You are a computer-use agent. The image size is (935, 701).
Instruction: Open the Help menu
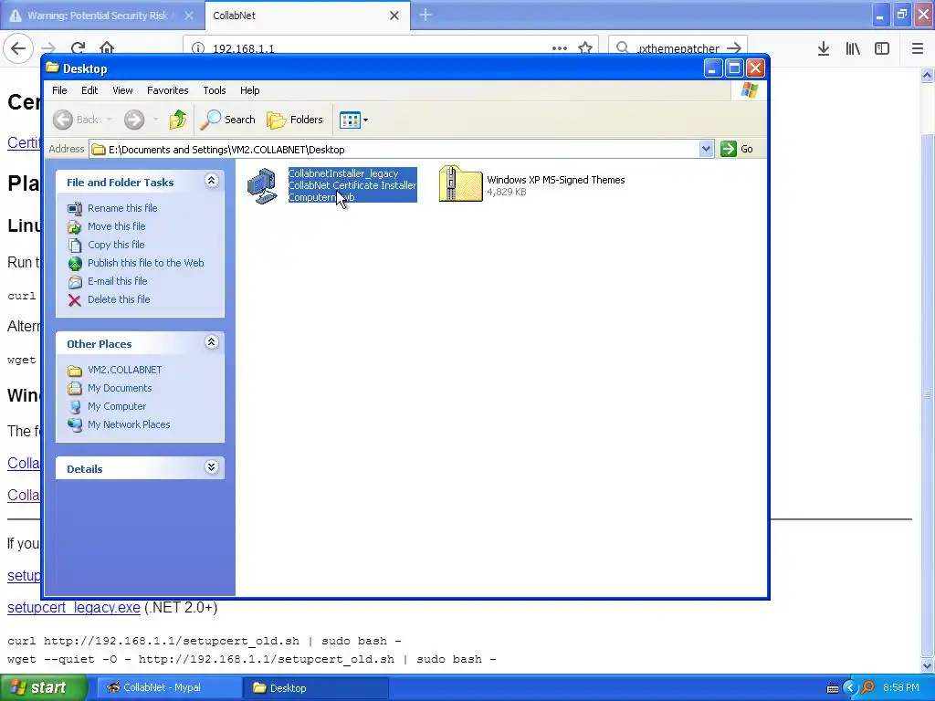(250, 90)
